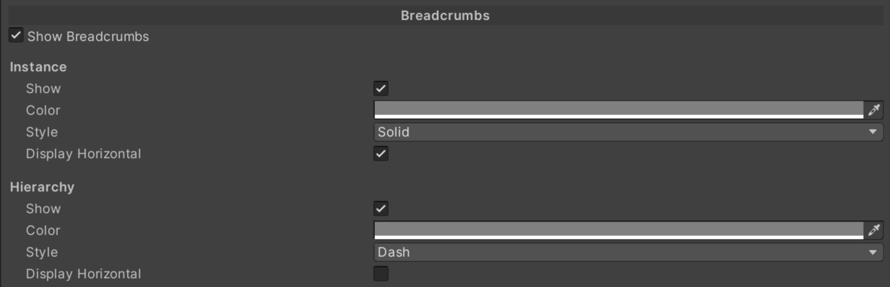Open the Hierarchy Color swatch picker
890x287 pixels.
[618, 230]
